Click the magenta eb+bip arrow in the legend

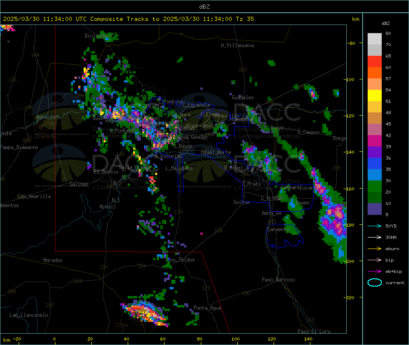click(x=374, y=272)
